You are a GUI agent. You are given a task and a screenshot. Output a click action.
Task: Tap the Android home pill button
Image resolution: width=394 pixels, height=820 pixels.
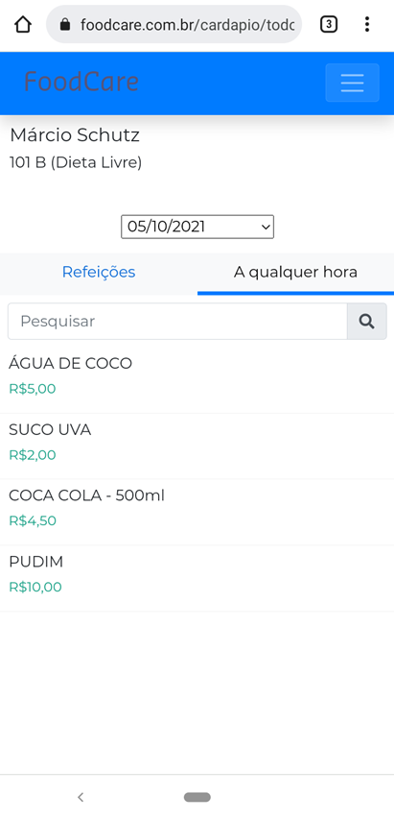pos(197,797)
